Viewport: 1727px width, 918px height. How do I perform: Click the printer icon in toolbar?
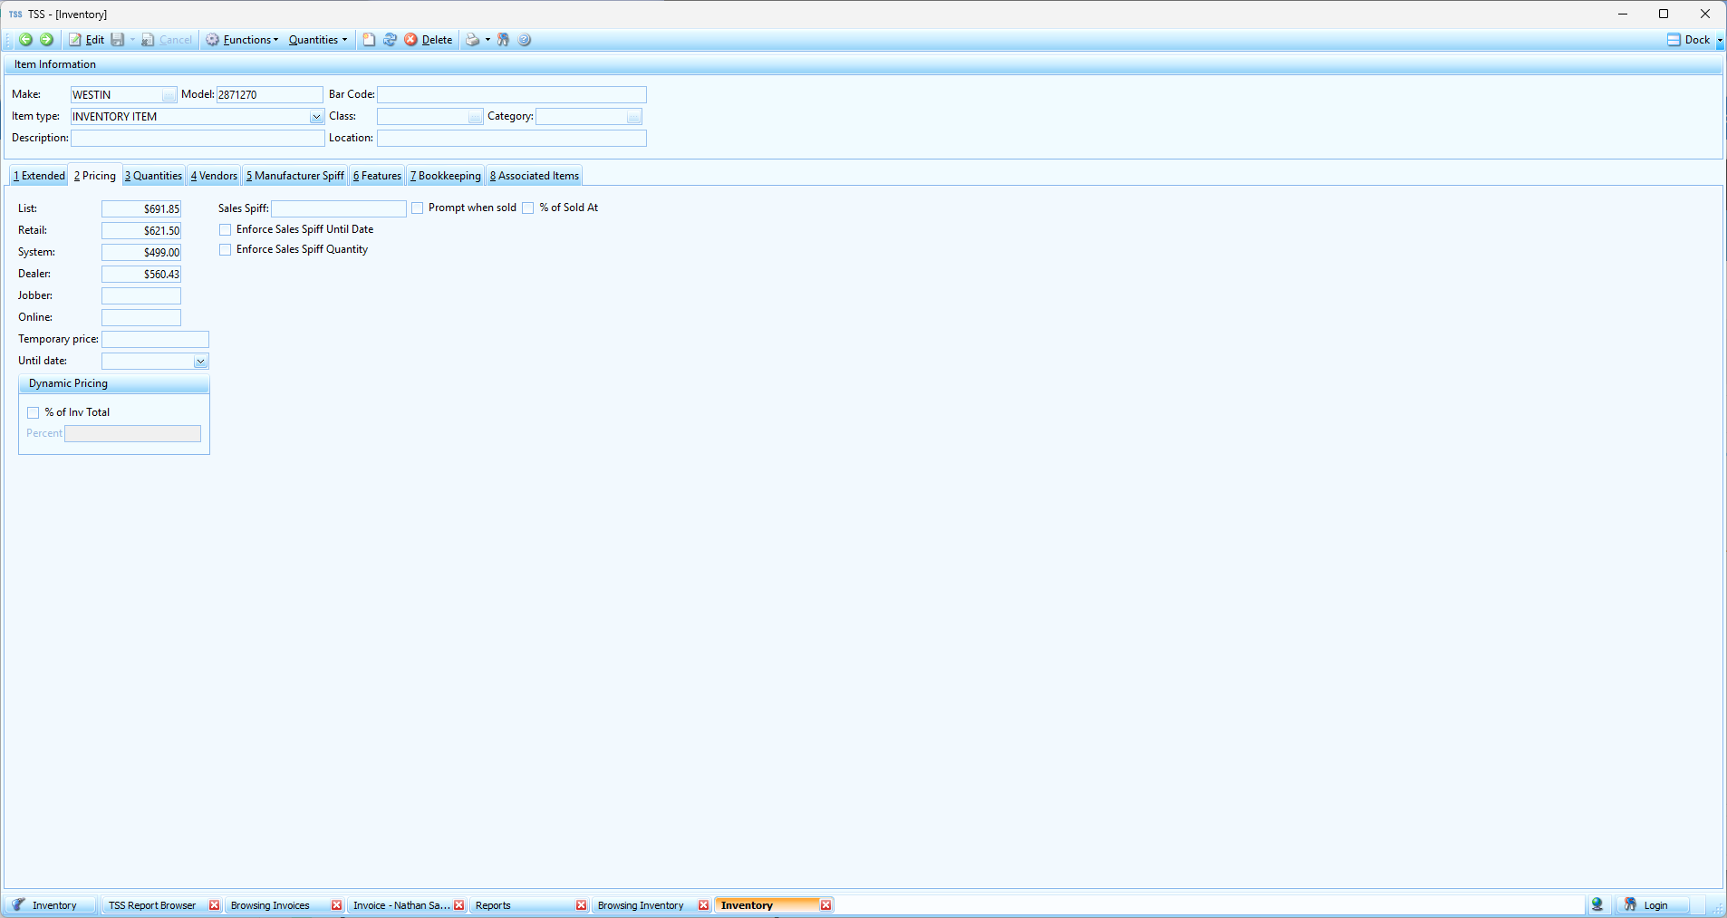tap(472, 40)
